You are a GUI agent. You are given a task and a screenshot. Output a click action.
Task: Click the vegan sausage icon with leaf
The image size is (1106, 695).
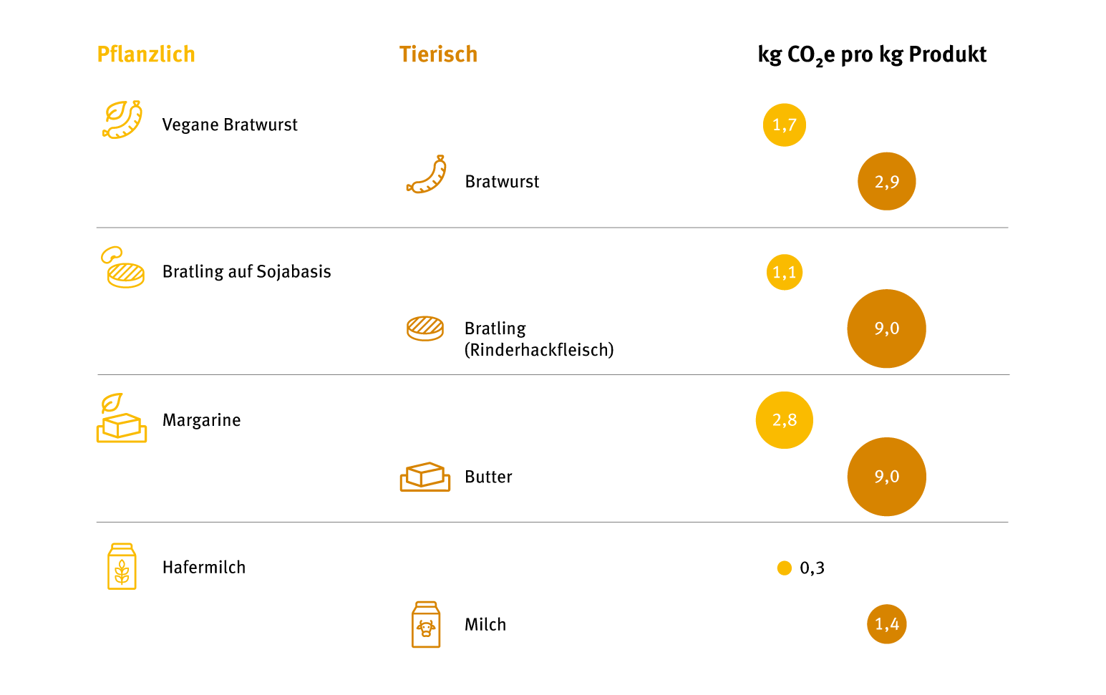pyautogui.click(x=122, y=120)
